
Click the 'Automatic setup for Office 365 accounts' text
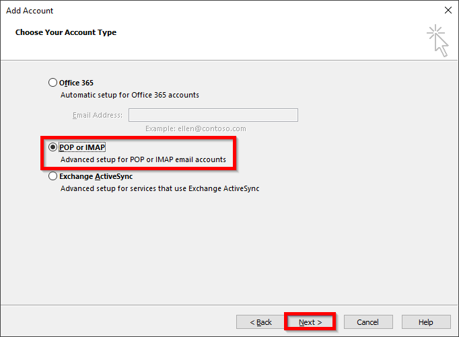(x=130, y=95)
